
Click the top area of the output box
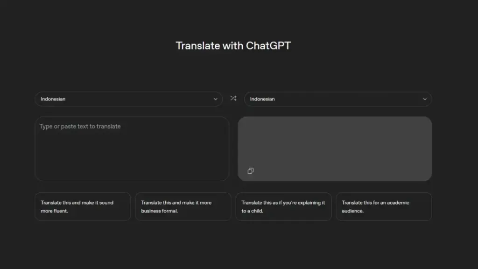click(x=335, y=127)
